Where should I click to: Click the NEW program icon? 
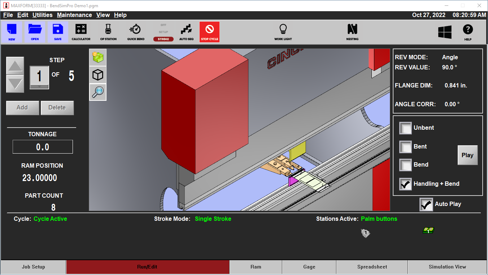12,32
